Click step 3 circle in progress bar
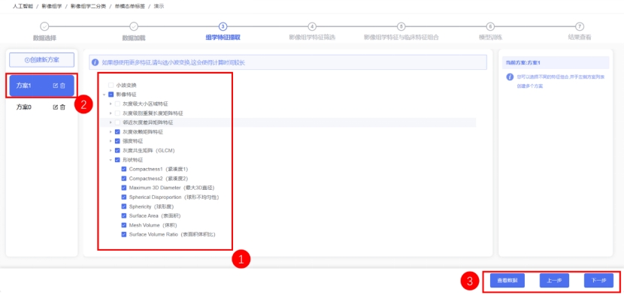The width and height of the screenshot is (624, 295). click(223, 26)
